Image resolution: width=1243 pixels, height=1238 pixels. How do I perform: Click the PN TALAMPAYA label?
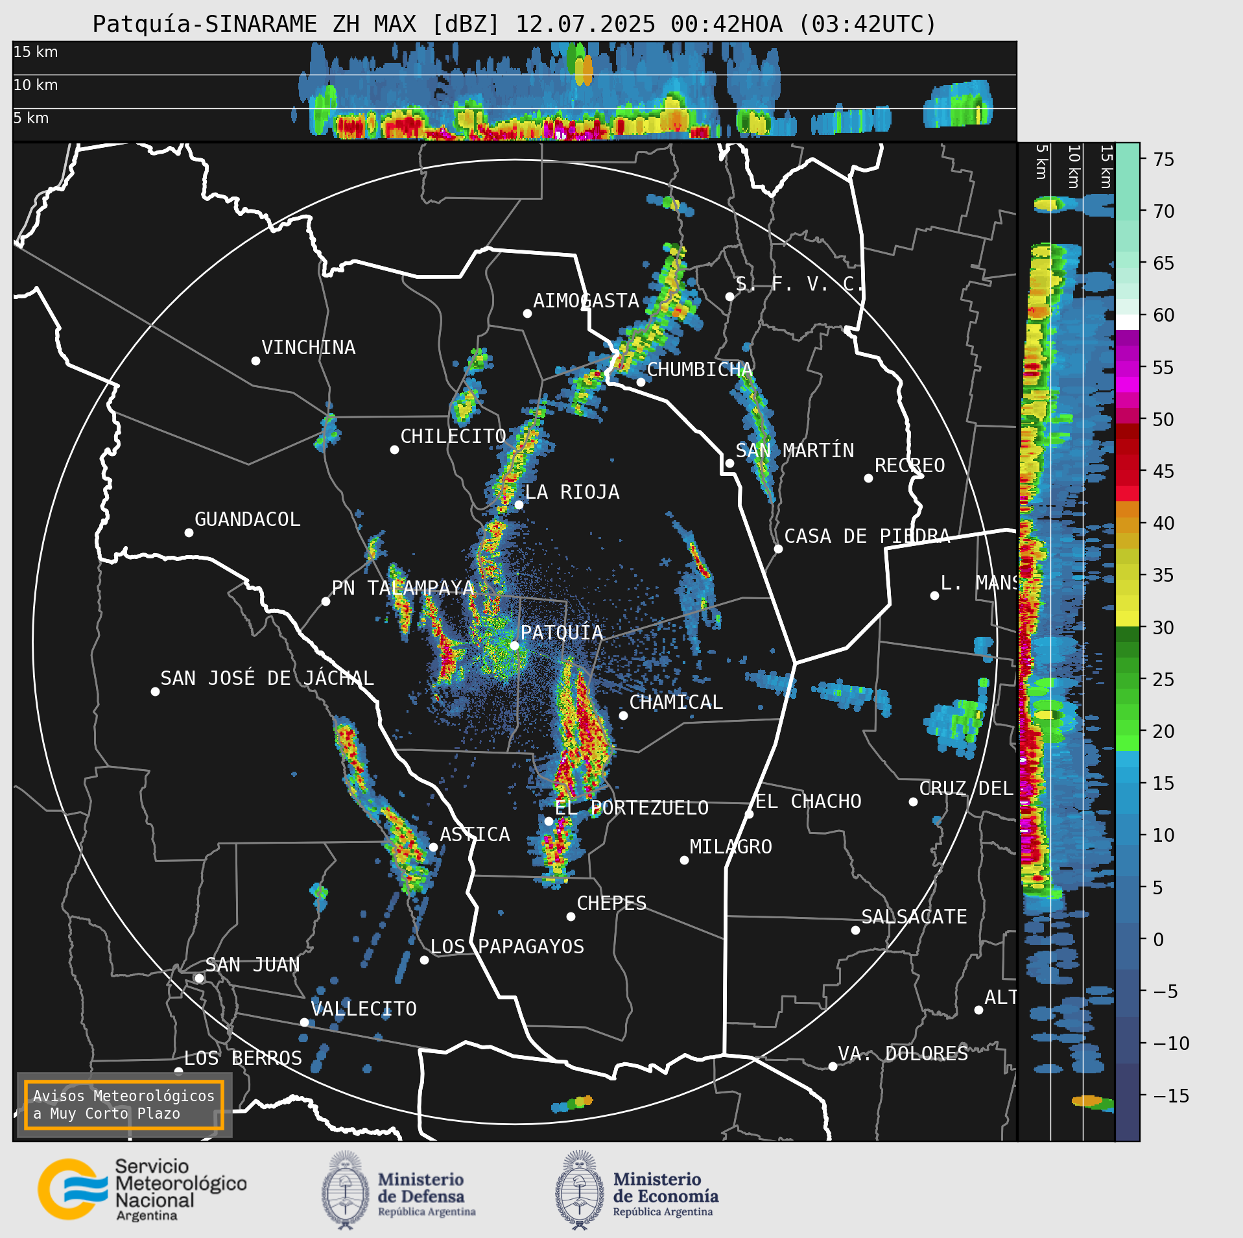click(403, 588)
